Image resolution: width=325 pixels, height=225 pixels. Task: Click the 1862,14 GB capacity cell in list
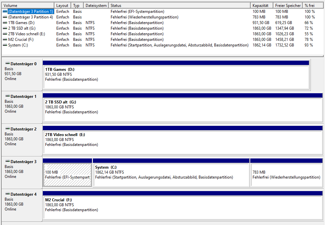point(262,45)
